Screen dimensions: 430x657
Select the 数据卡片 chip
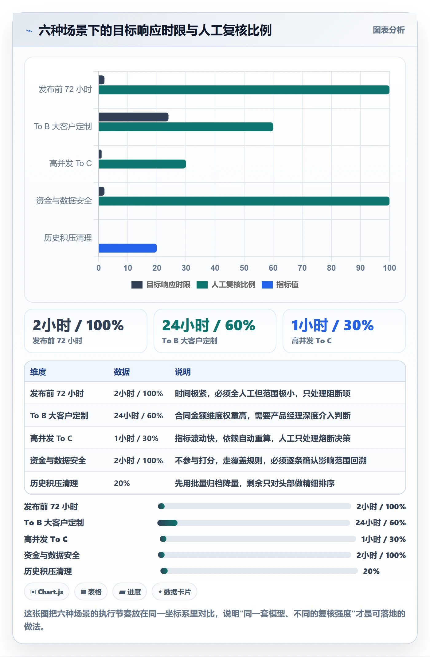[174, 592]
